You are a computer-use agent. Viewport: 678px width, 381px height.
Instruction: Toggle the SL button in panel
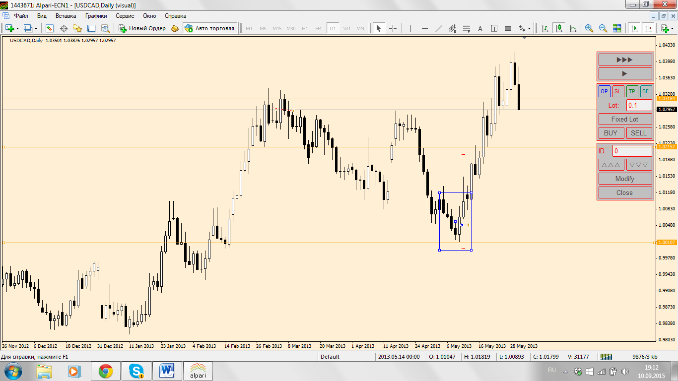point(618,91)
